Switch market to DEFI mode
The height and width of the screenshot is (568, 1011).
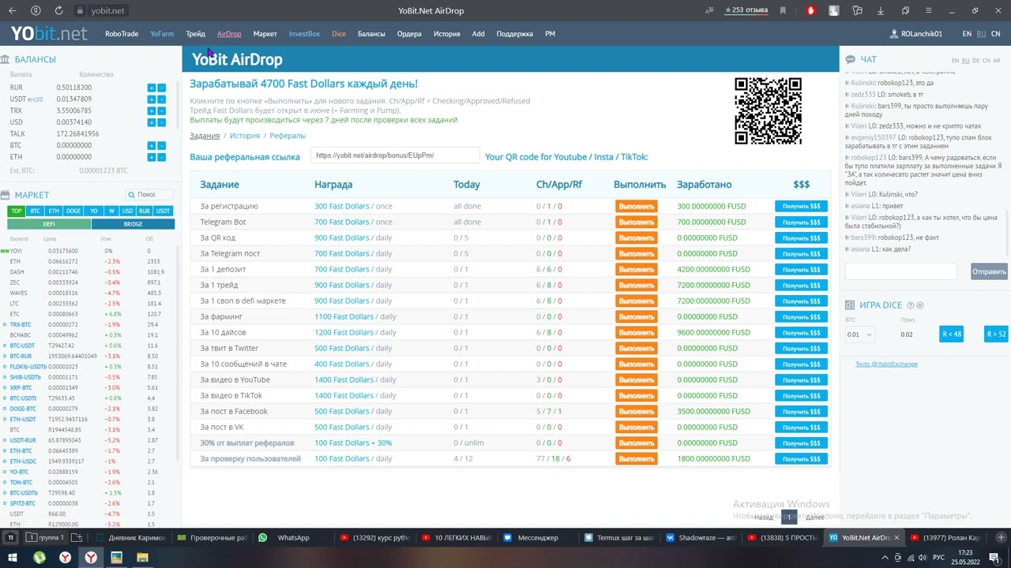49,224
